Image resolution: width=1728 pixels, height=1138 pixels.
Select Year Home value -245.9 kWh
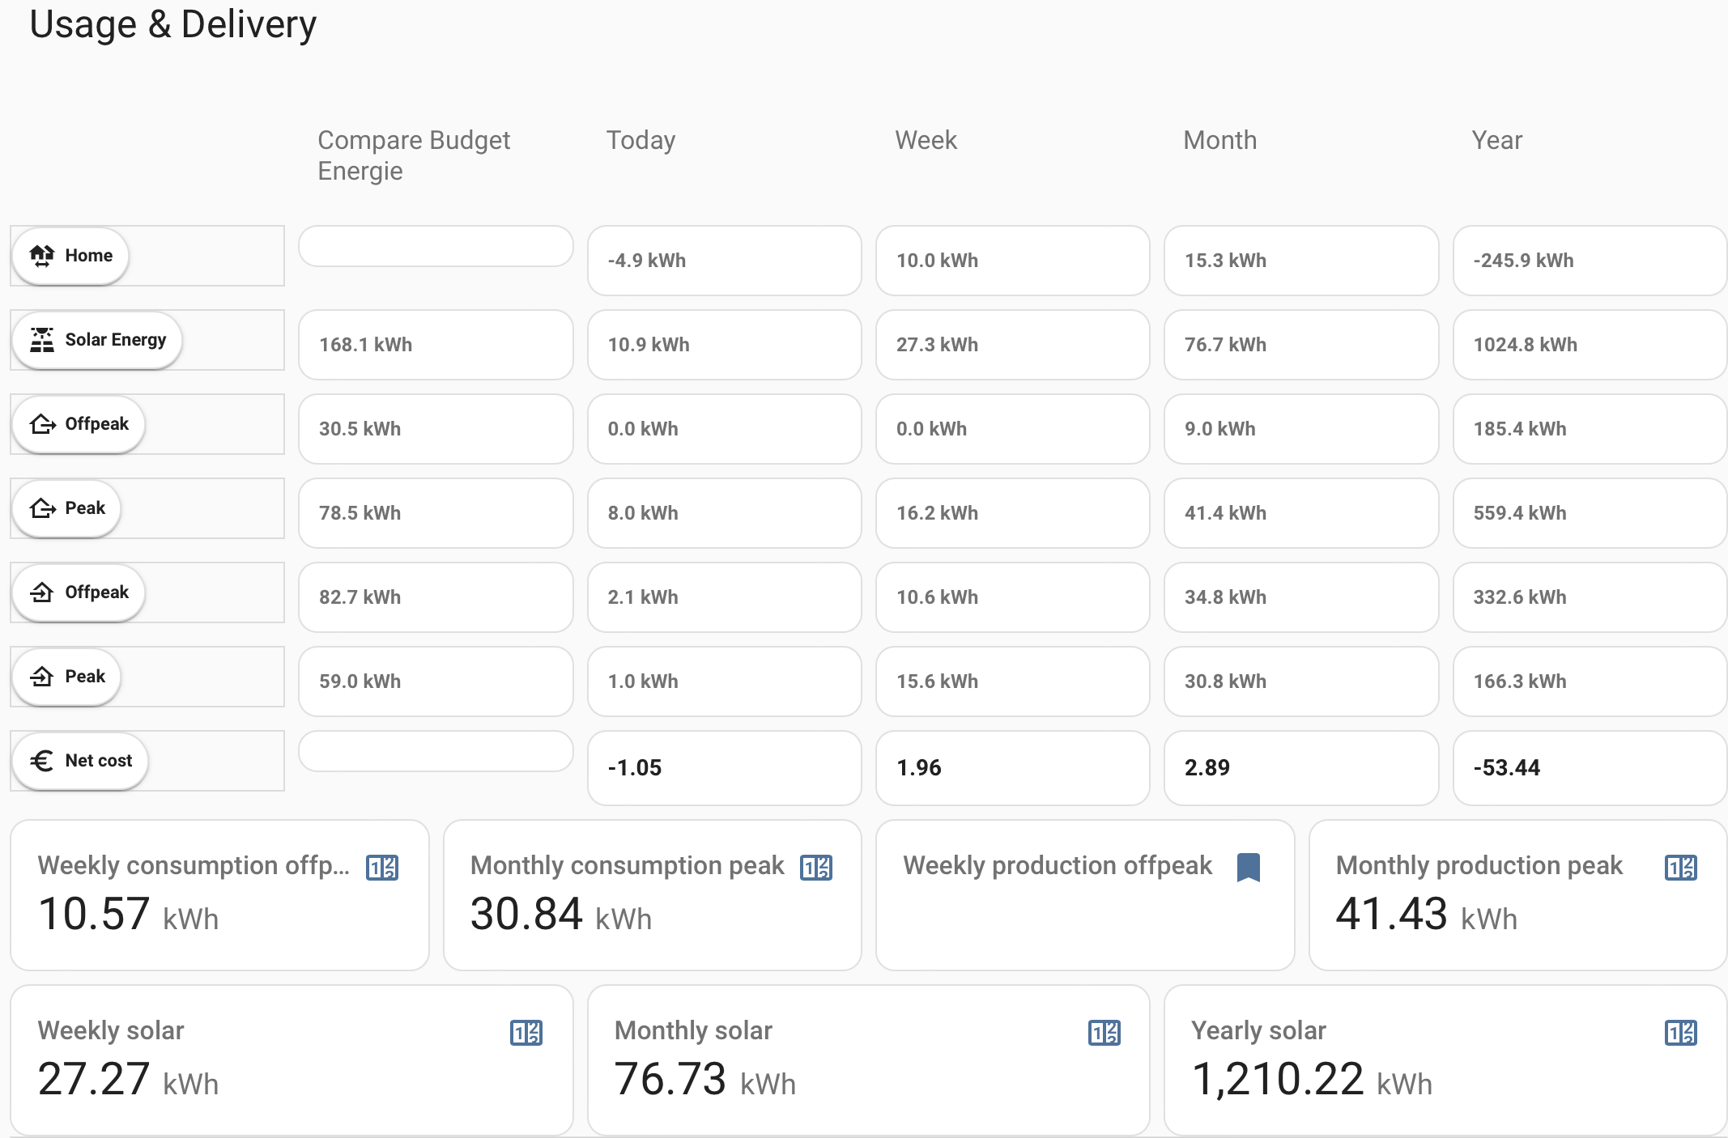click(x=1590, y=261)
